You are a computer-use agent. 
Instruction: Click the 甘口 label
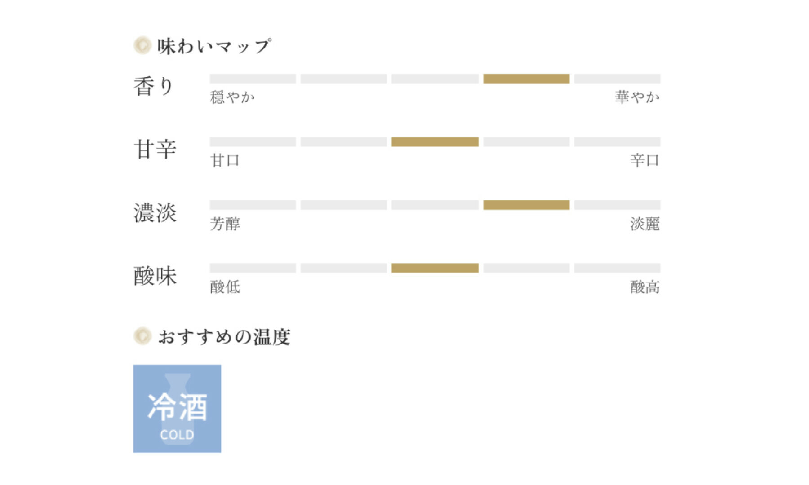point(225,160)
